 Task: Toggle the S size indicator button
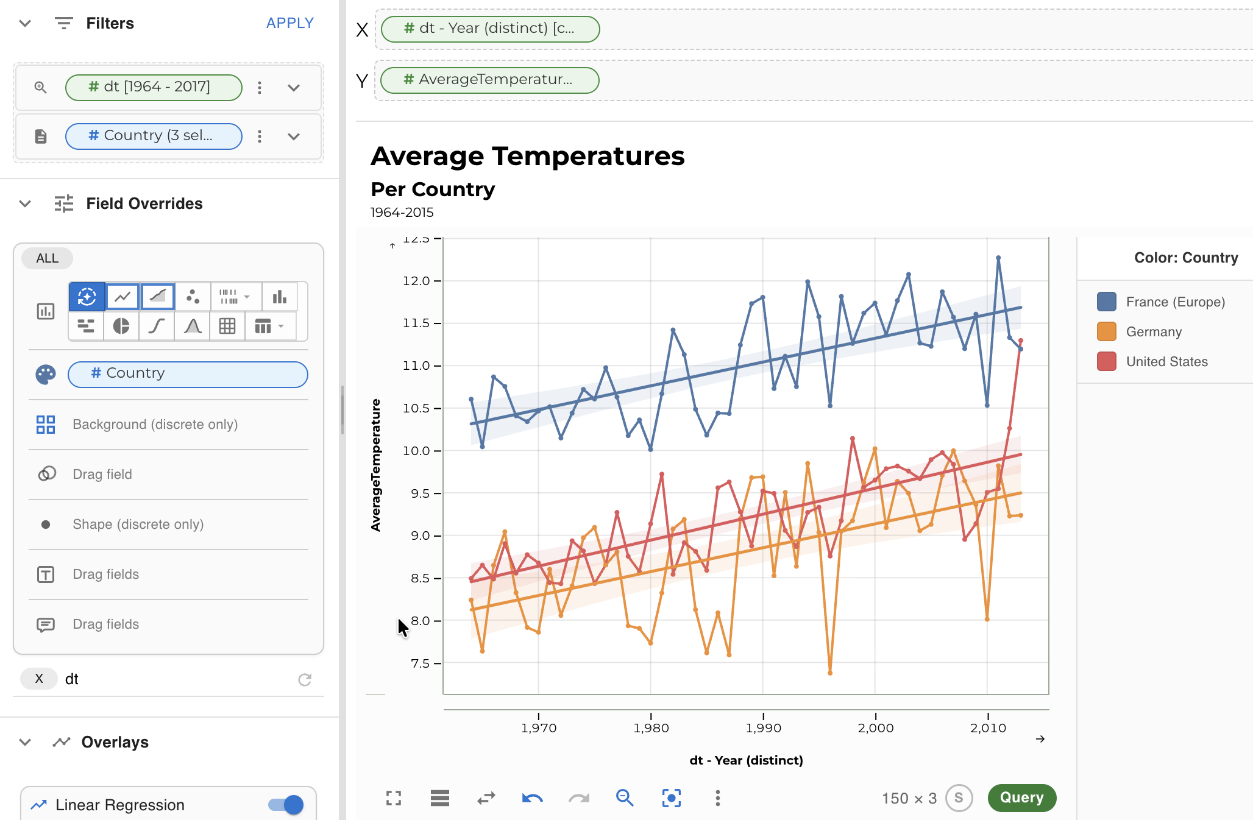959,798
